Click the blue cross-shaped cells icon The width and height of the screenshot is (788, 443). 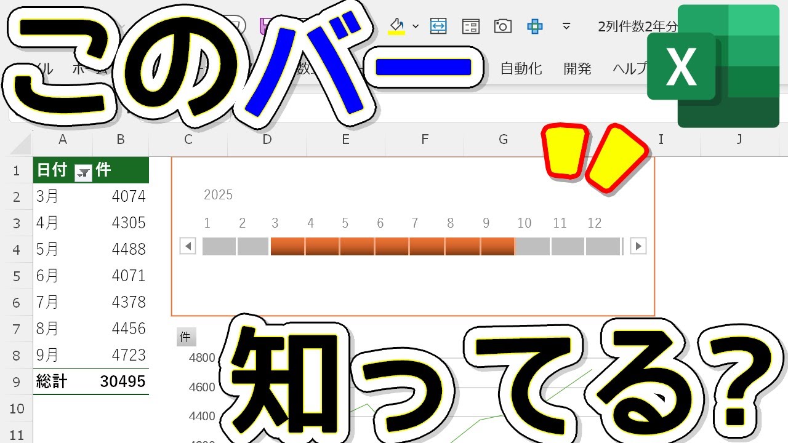(x=535, y=26)
